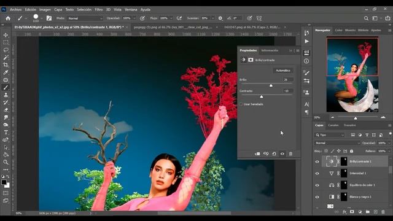Open the brush settings panel icon

pos(49,18)
